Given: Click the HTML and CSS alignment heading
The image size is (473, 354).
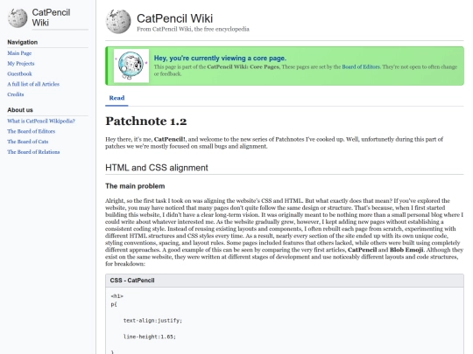Looking at the screenshot, I should (x=157, y=168).
